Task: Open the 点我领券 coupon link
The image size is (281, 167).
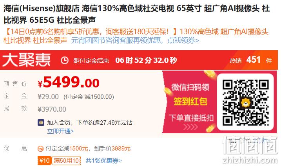Action: (183, 40)
